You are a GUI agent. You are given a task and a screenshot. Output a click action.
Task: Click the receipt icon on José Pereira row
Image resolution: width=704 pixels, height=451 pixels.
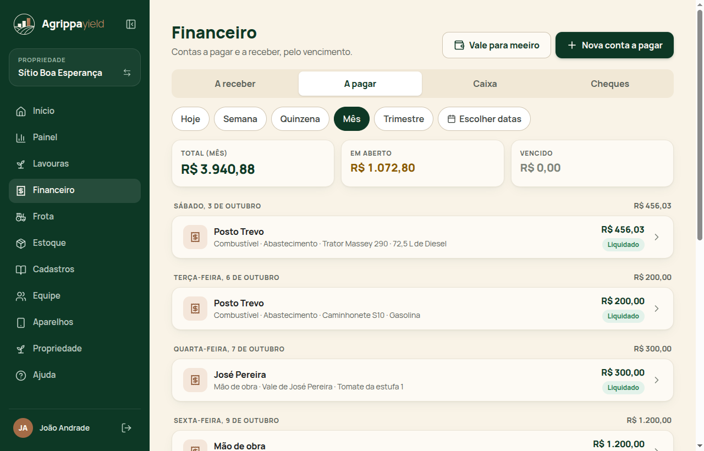coord(195,380)
